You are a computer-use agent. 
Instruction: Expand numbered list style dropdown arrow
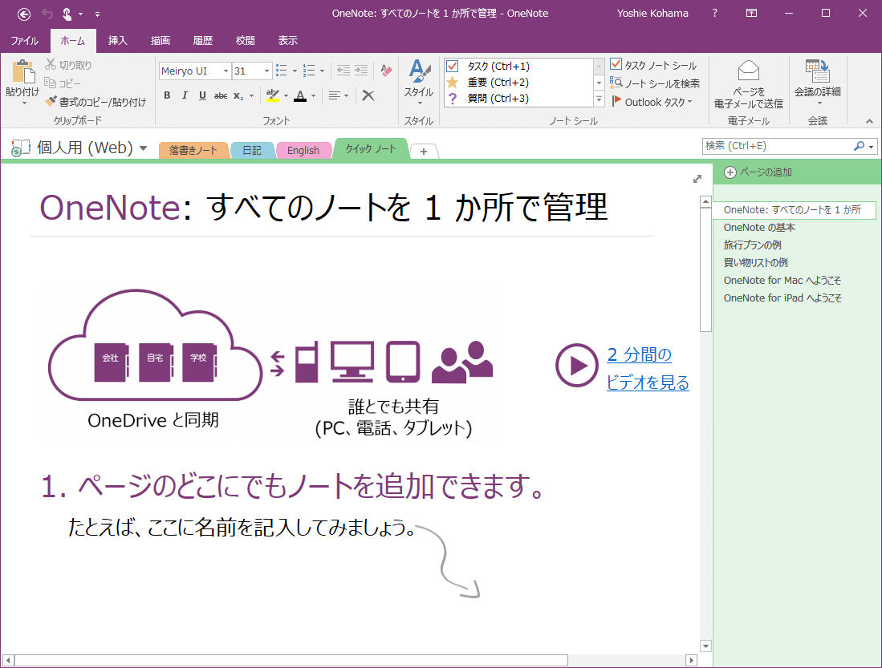323,71
